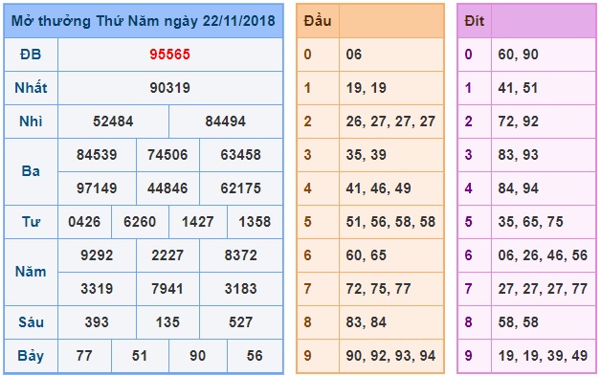Select the Đầu row 2 values 26, 27, 27, 27
The image size is (601, 376).
390,122
